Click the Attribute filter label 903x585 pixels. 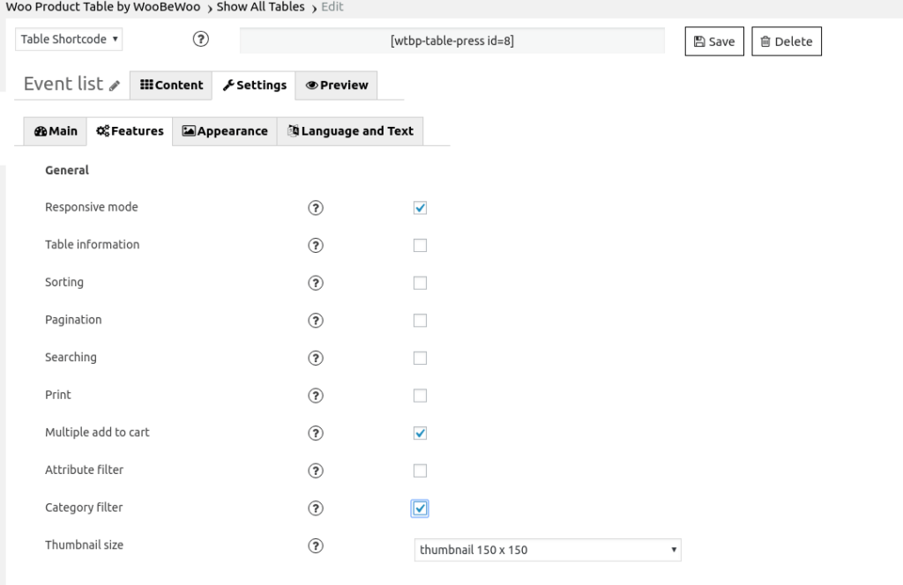pos(84,470)
